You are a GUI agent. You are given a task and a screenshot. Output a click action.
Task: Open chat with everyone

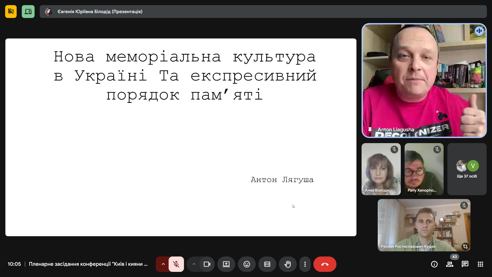(x=465, y=264)
